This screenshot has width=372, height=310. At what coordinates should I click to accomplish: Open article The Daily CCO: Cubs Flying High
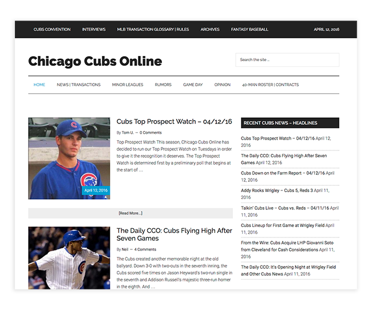[174, 235]
